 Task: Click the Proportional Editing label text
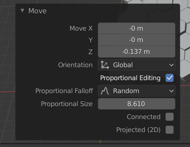[x=130, y=78]
